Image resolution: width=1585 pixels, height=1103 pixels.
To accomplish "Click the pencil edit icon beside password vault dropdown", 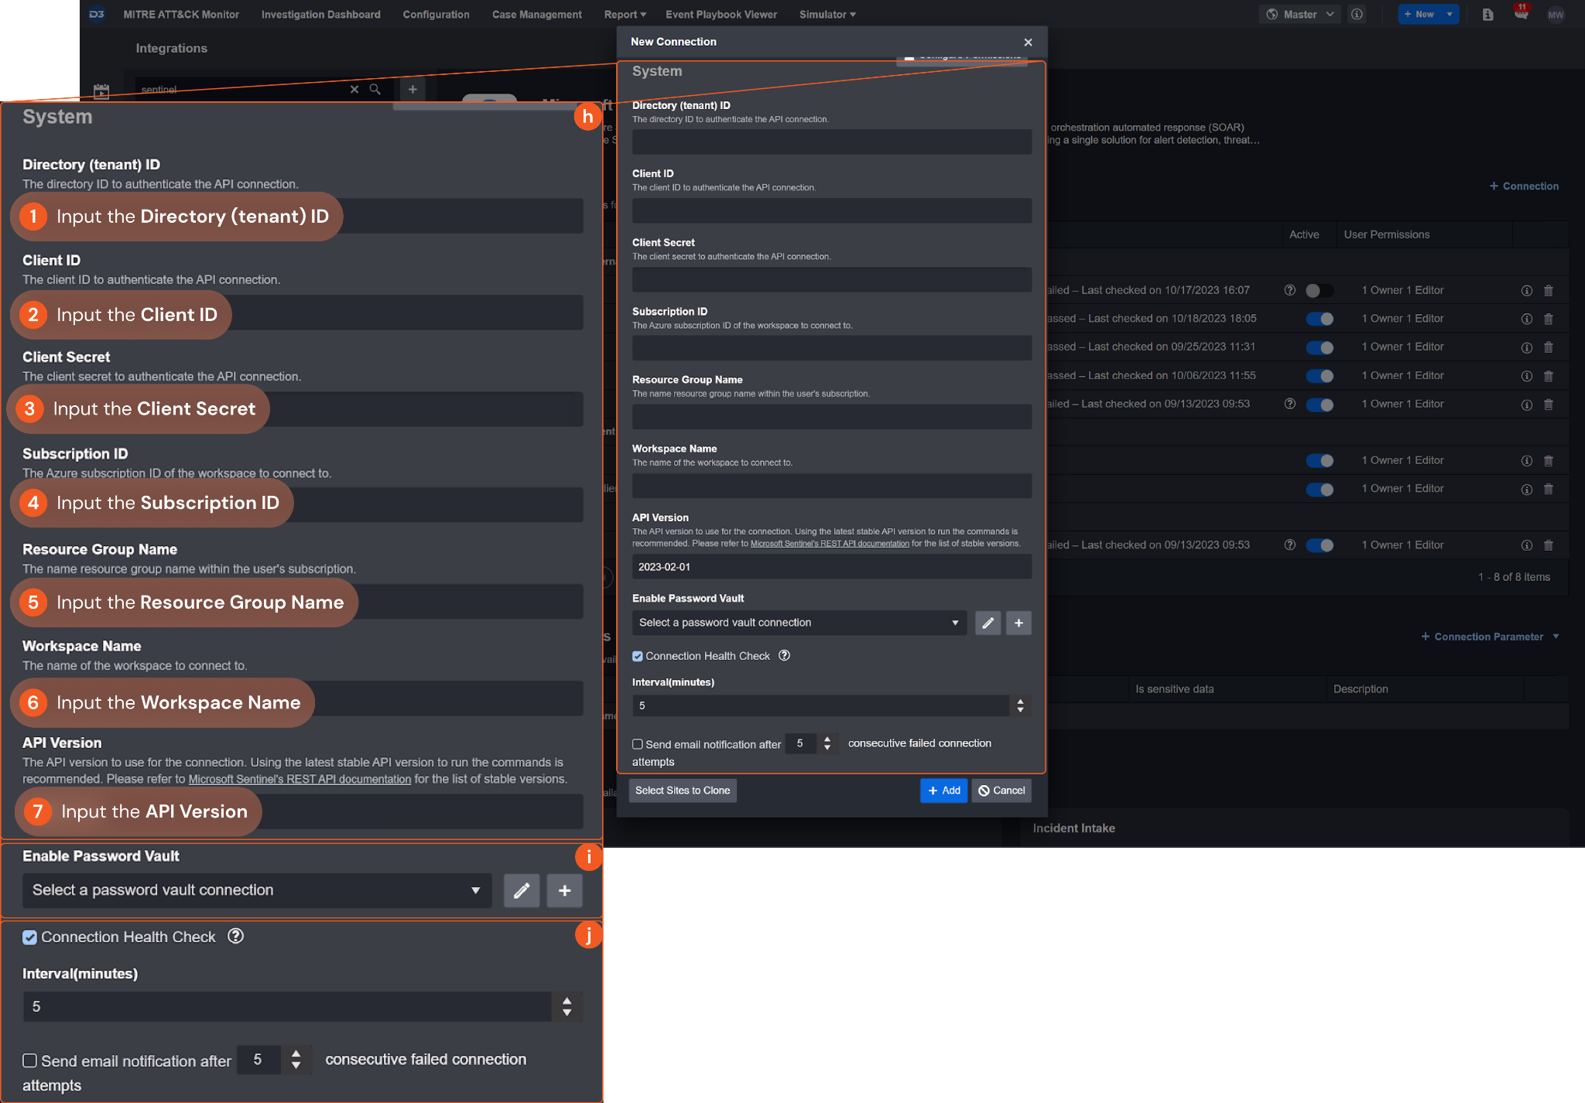I will click(988, 623).
